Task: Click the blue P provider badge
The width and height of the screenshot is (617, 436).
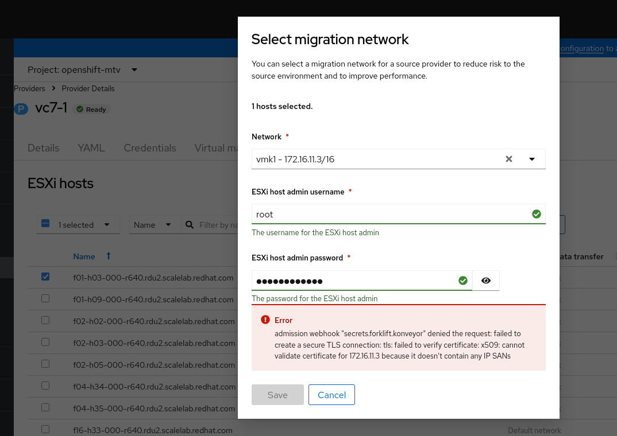Action: tap(21, 109)
